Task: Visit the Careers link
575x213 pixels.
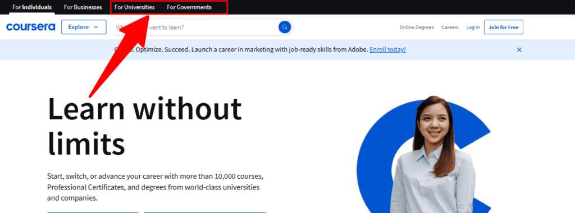Action: (450, 27)
